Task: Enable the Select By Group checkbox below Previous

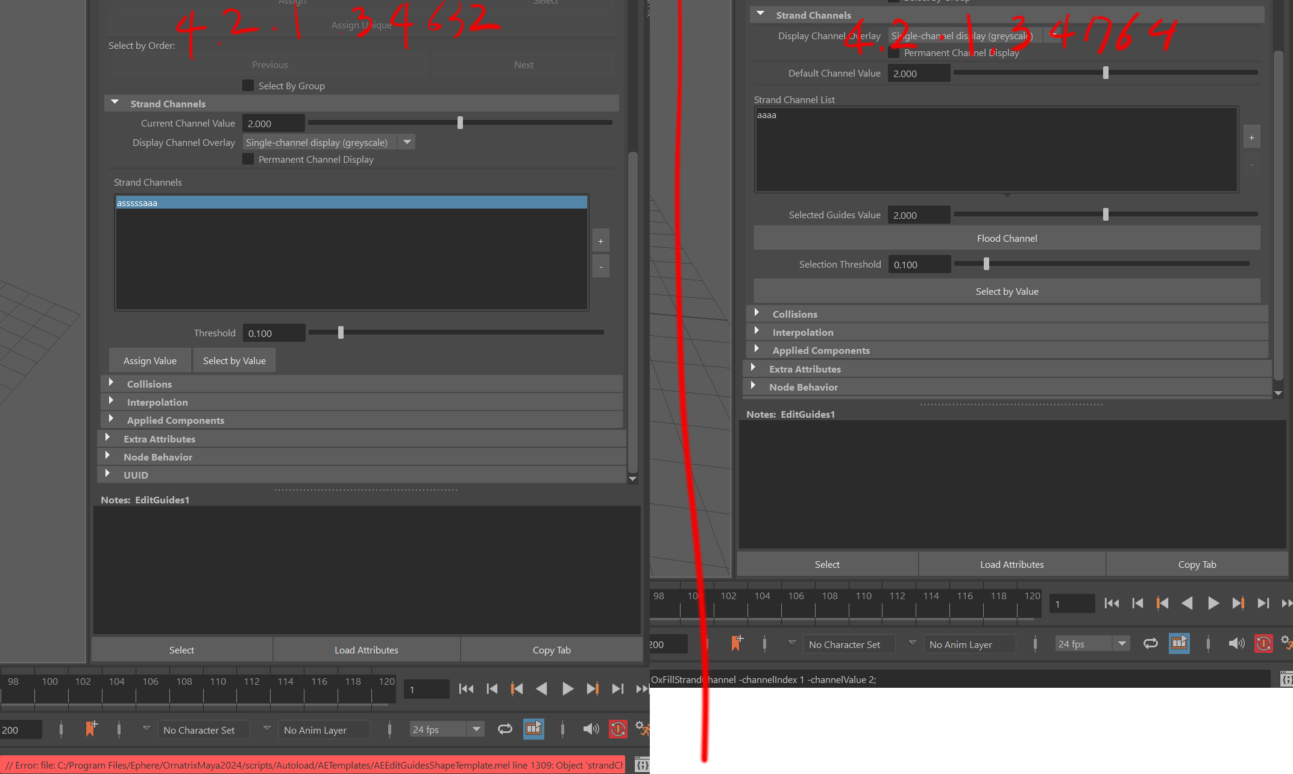Action: [248, 86]
